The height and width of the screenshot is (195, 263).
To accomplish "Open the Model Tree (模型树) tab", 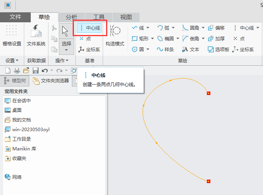I will [15, 81].
